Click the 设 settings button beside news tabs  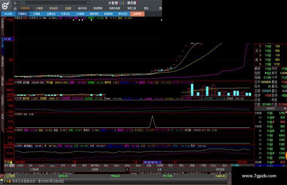coord(127,169)
